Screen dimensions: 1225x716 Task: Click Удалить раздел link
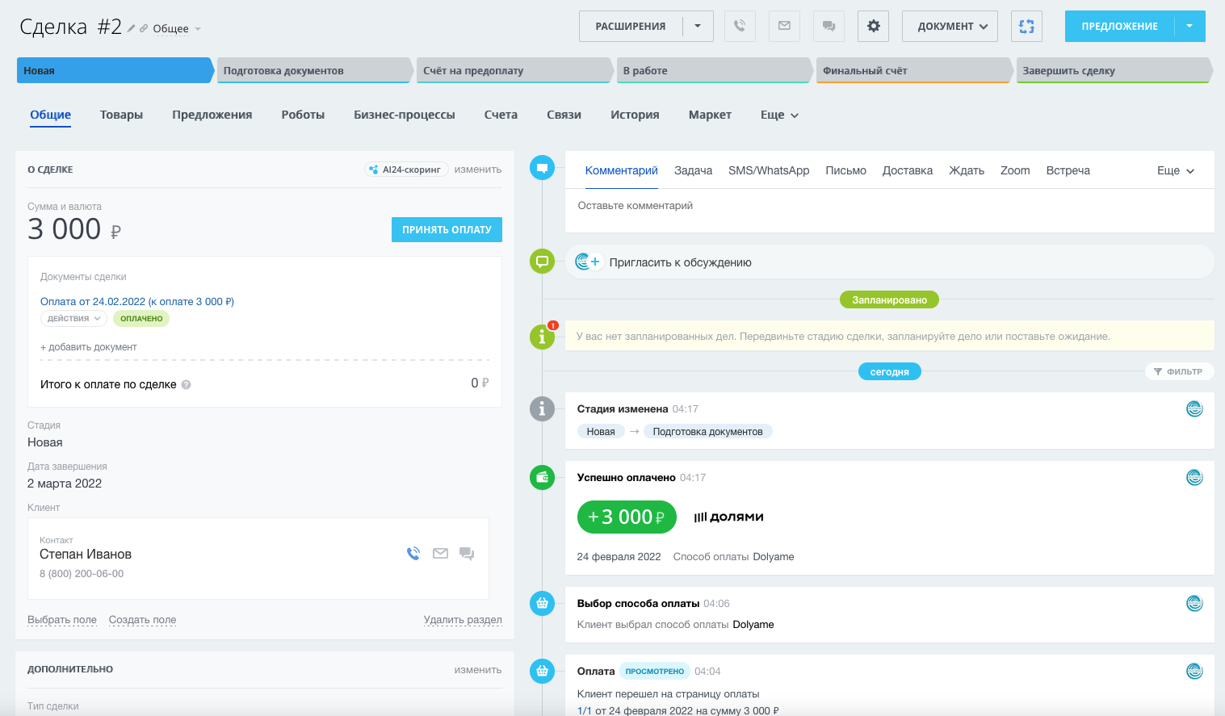[x=463, y=620]
